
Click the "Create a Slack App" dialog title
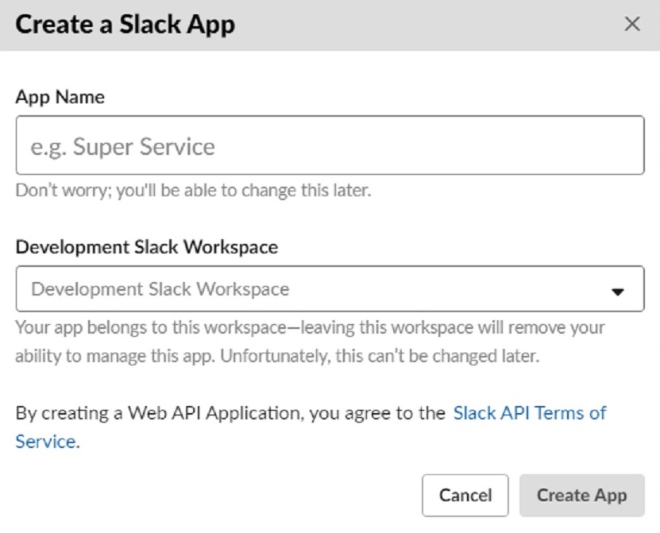pos(125,25)
